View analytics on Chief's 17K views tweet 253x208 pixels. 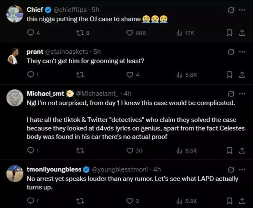(x=179, y=33)
